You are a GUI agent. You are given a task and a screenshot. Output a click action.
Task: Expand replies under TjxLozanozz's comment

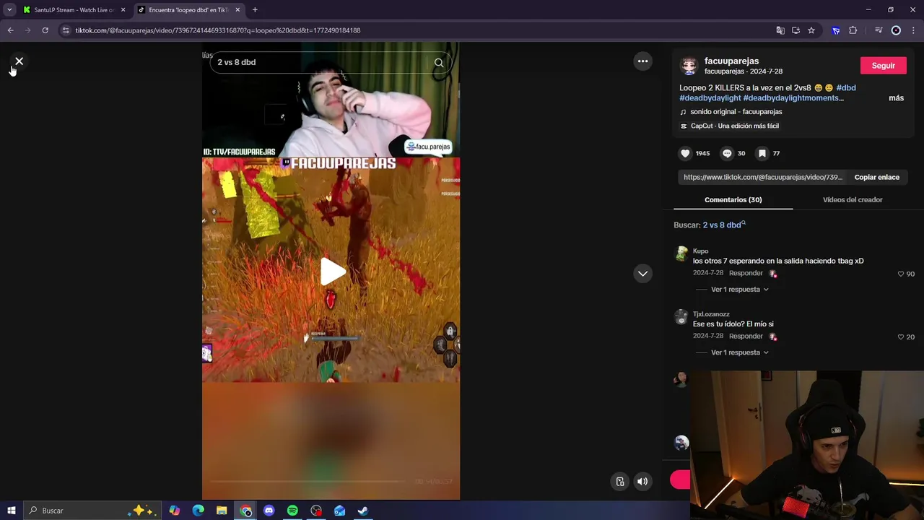coord(739,352)
